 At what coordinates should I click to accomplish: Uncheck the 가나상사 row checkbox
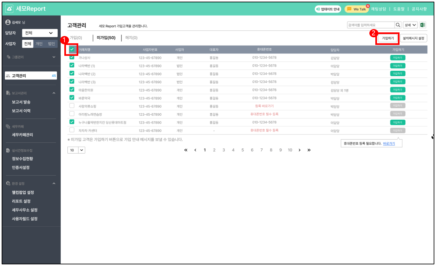72,57
